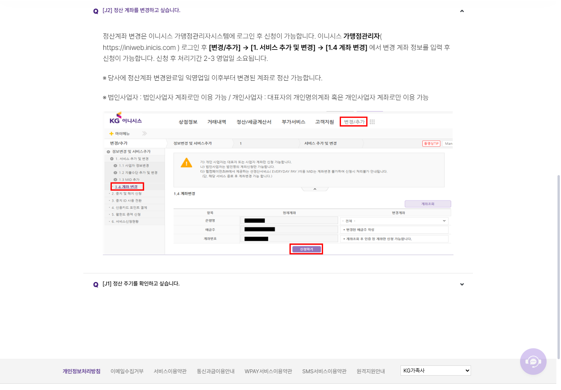The height and width of the screenshot is (390, 561).
Task: Click the '※ 당사에 정산계좌 변경완료일' note line
Action: (213, 78)
